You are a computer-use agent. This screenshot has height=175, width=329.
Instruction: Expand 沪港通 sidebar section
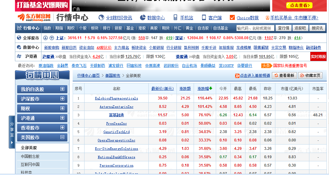pos(62,118)
